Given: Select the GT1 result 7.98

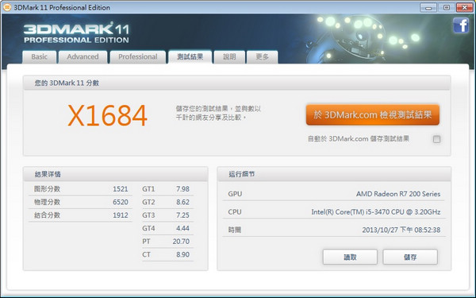Looking at the screenshot, I should [x=182, y=189].
